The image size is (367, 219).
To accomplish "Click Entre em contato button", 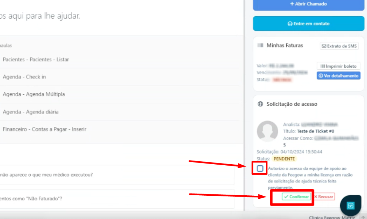I will [309, 23].
